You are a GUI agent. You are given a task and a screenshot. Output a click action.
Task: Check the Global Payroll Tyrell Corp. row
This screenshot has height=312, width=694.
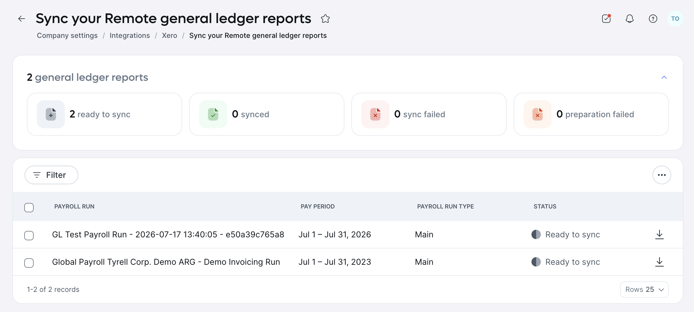tap(29, 263)
